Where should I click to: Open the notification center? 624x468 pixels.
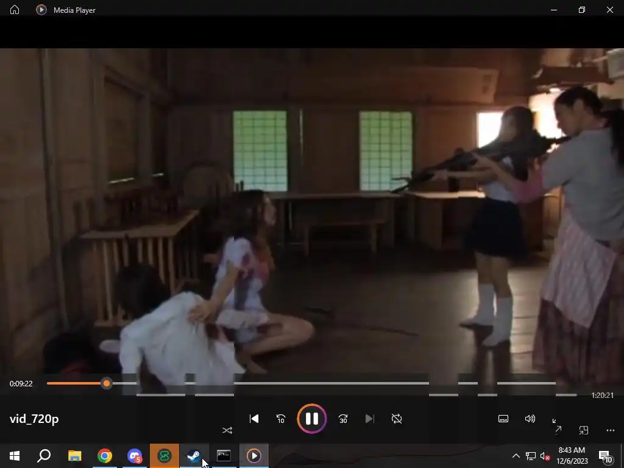(x=605, y=456)
